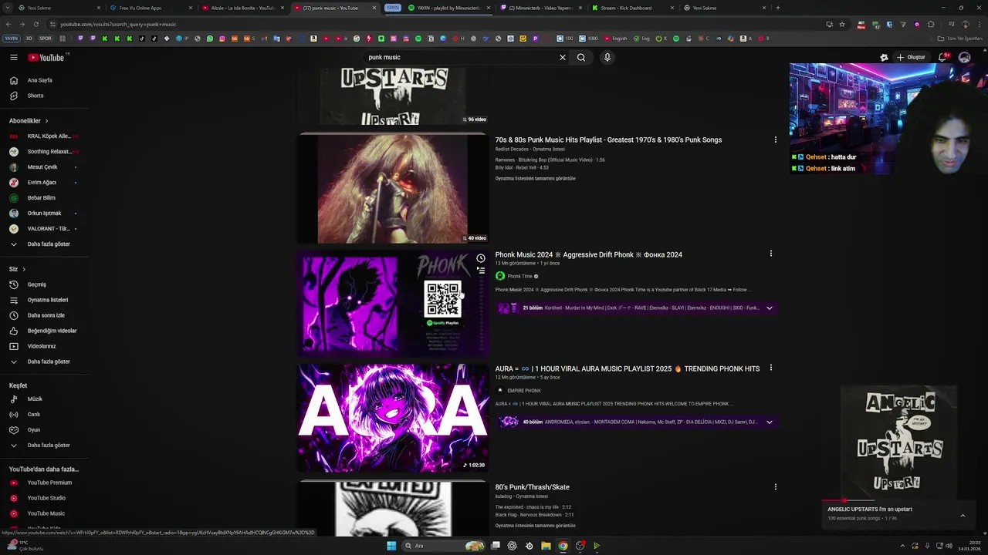Open the 80's Punk/Thrash/Skate playlist title

[x=532, y=487]
